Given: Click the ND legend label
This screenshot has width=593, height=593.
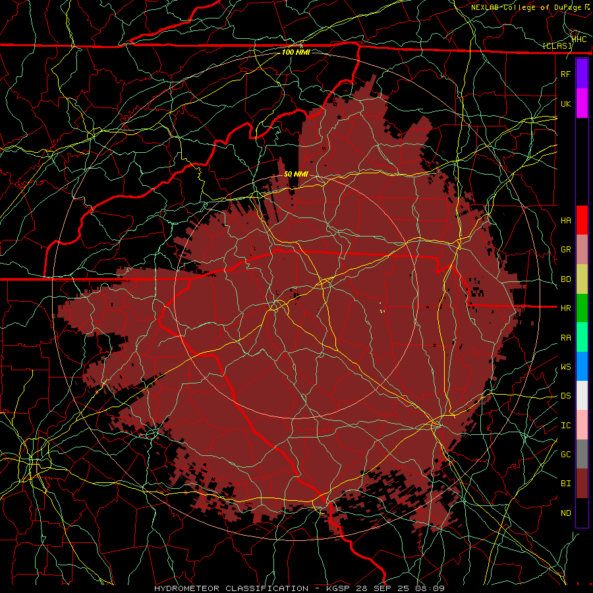Looking at the screenshot, I should pos(565,513).
